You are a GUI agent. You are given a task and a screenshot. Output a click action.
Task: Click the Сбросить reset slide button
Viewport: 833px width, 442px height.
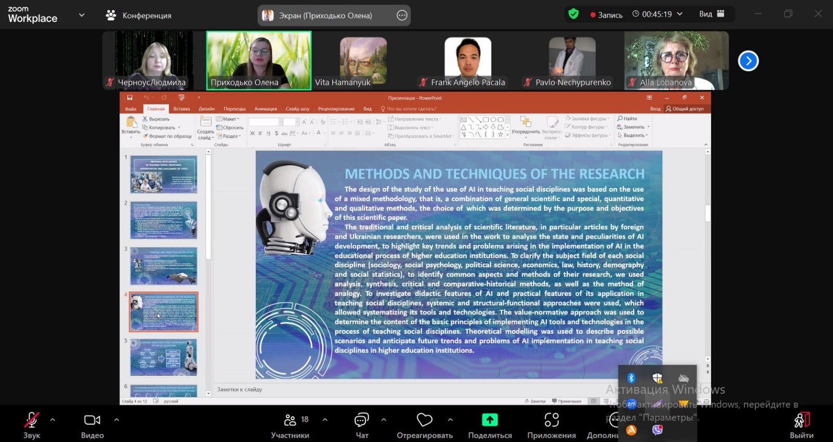tap(230, 127)
